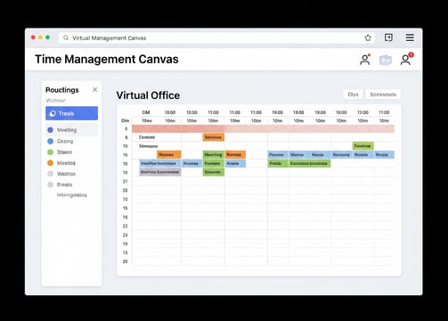
Task: Click the red bar across row 0
Action: (x=263, y=128)
